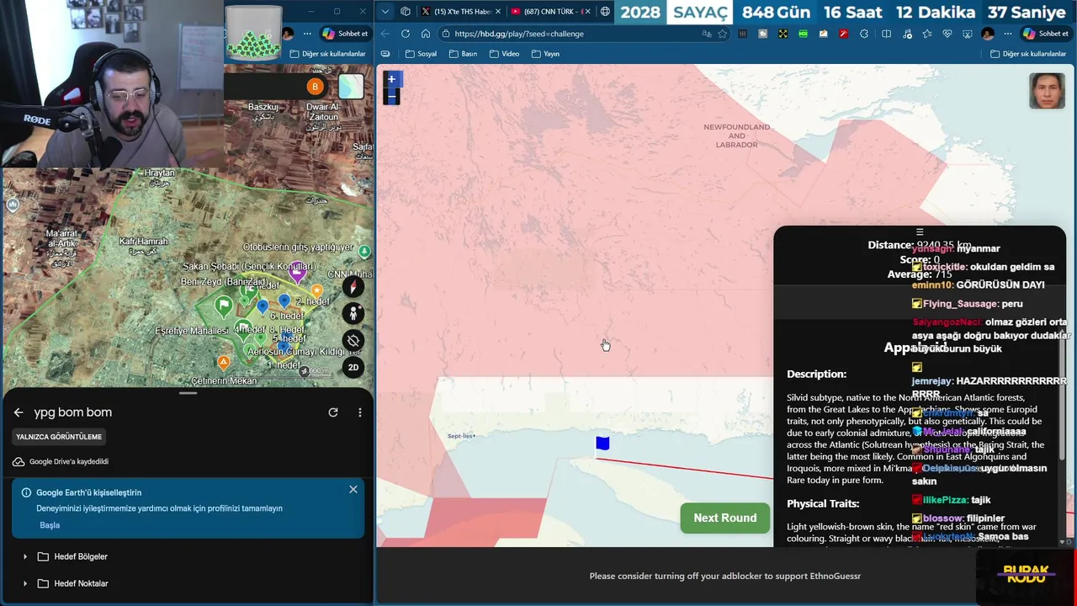Open the Yayın bookmarks folder
The image size is (1077, 606).
click(545, 54)
